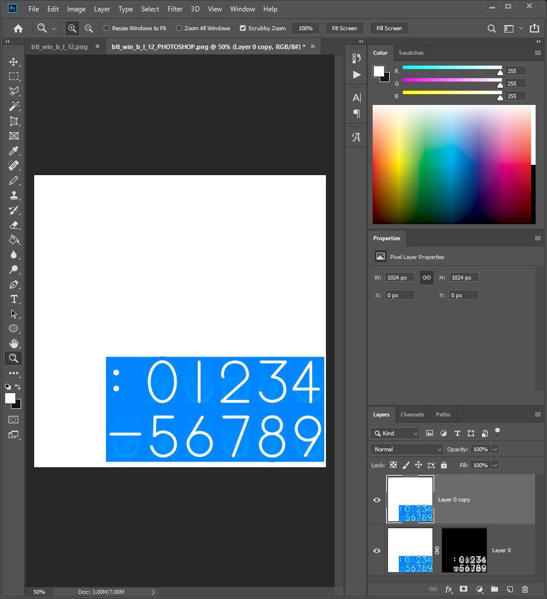
Task: Create a new layer group folder
Action: click(x=495, y=589)
